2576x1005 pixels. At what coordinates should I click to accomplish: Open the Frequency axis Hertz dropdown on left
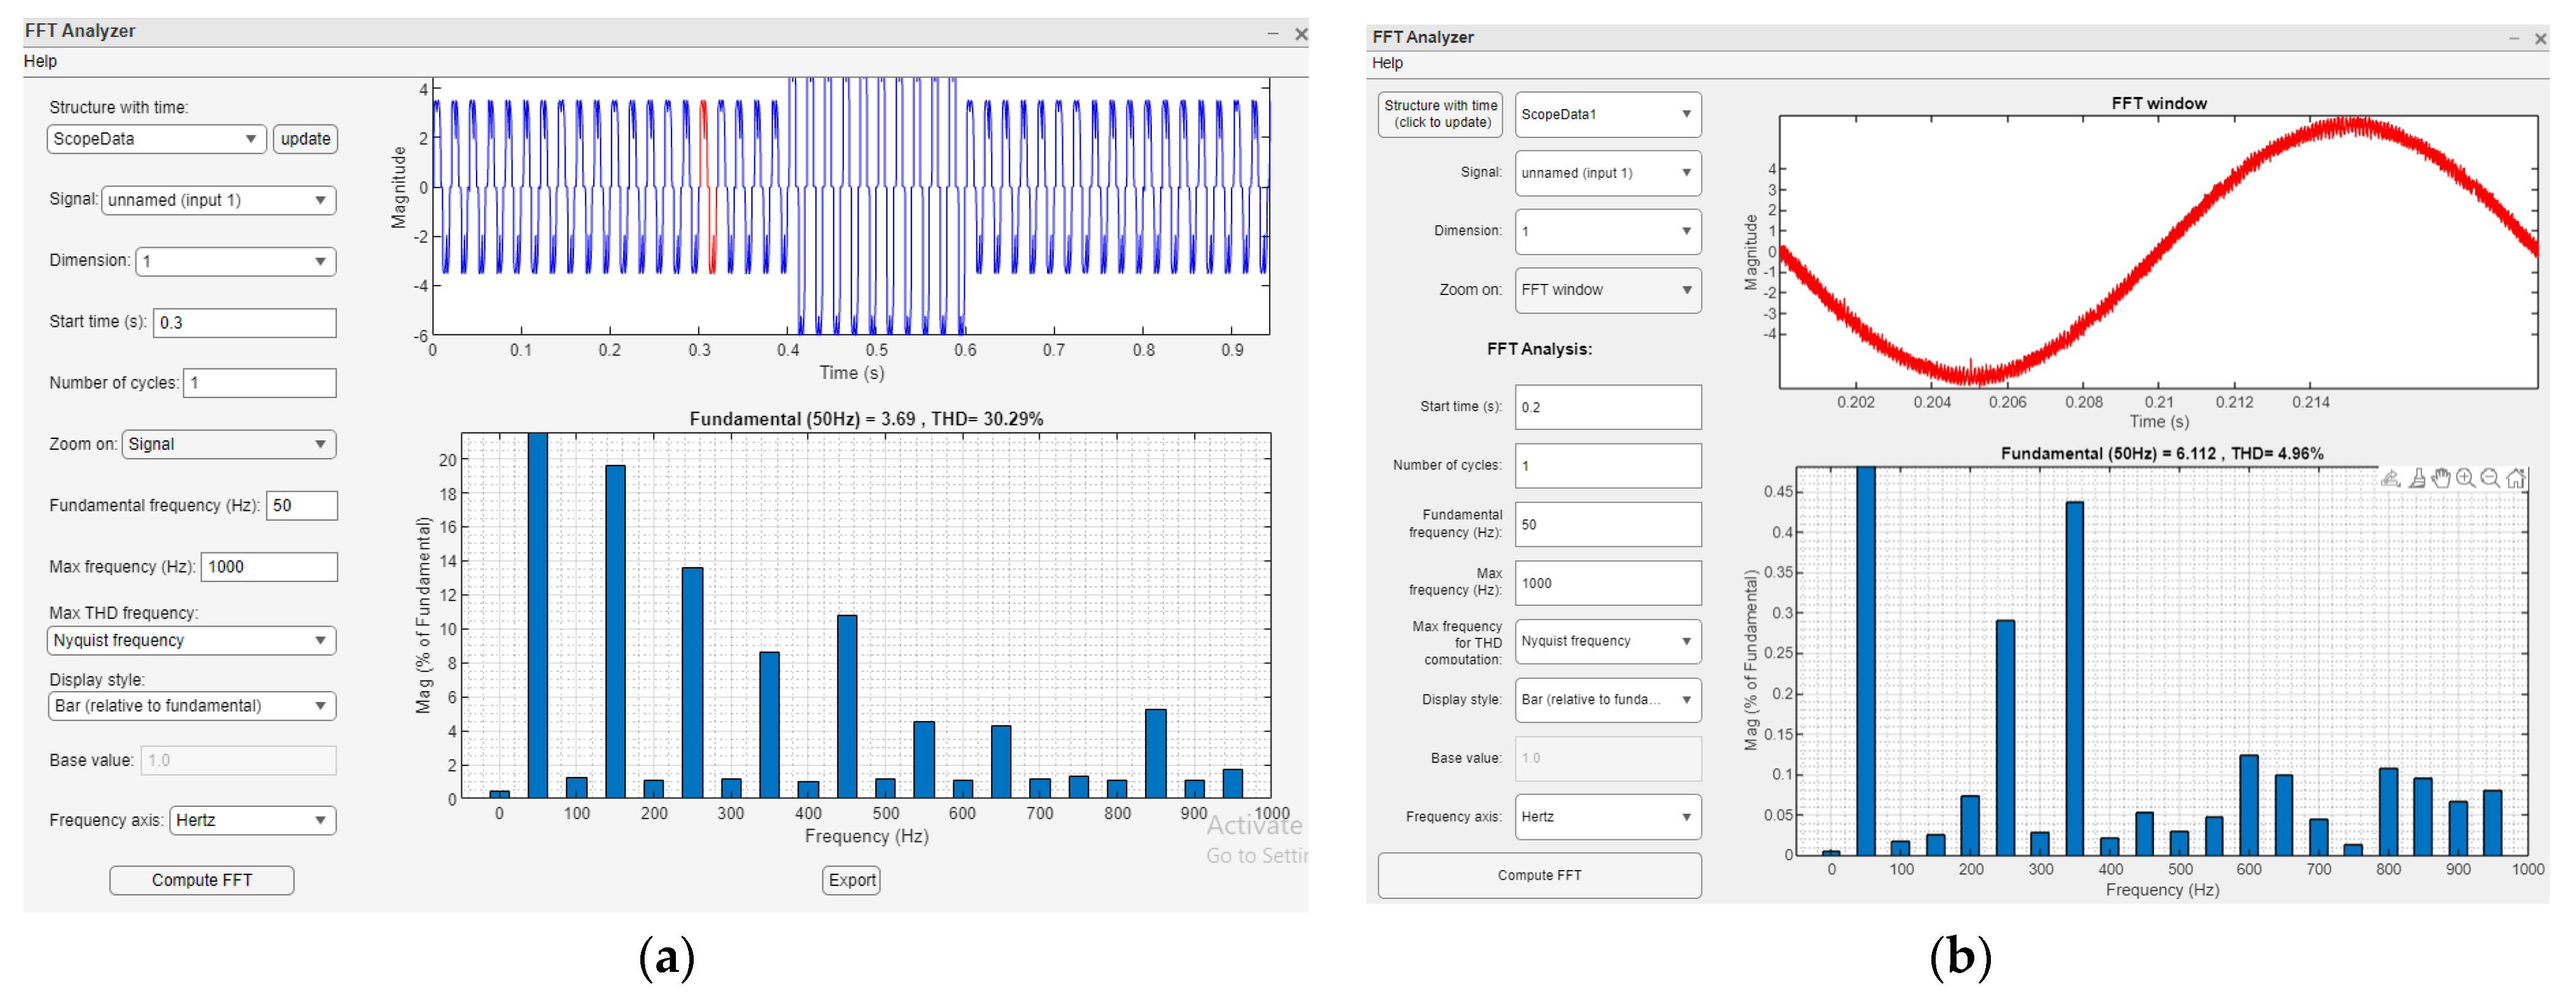(x=252, y=820)
